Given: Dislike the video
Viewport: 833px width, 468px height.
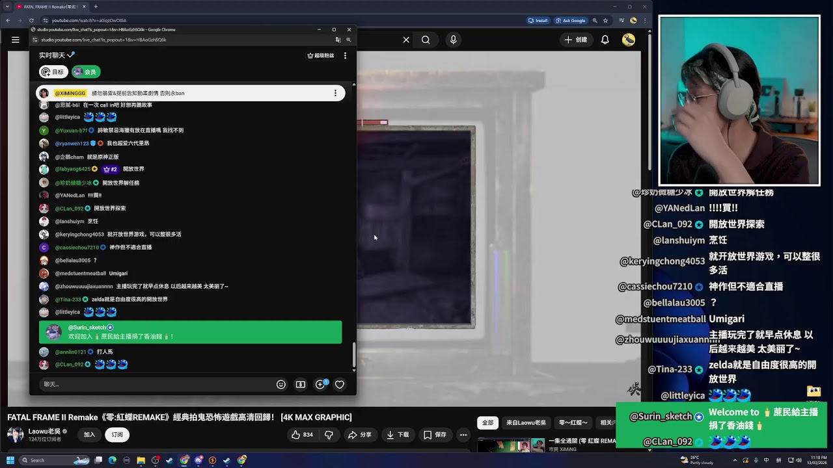Looking at the screenshot, I should pos(329,435).
